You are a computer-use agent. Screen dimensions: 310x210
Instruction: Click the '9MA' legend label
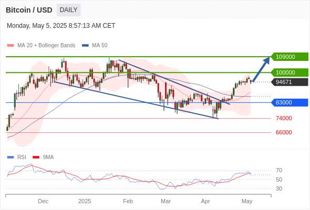click(x=48, y=157)
